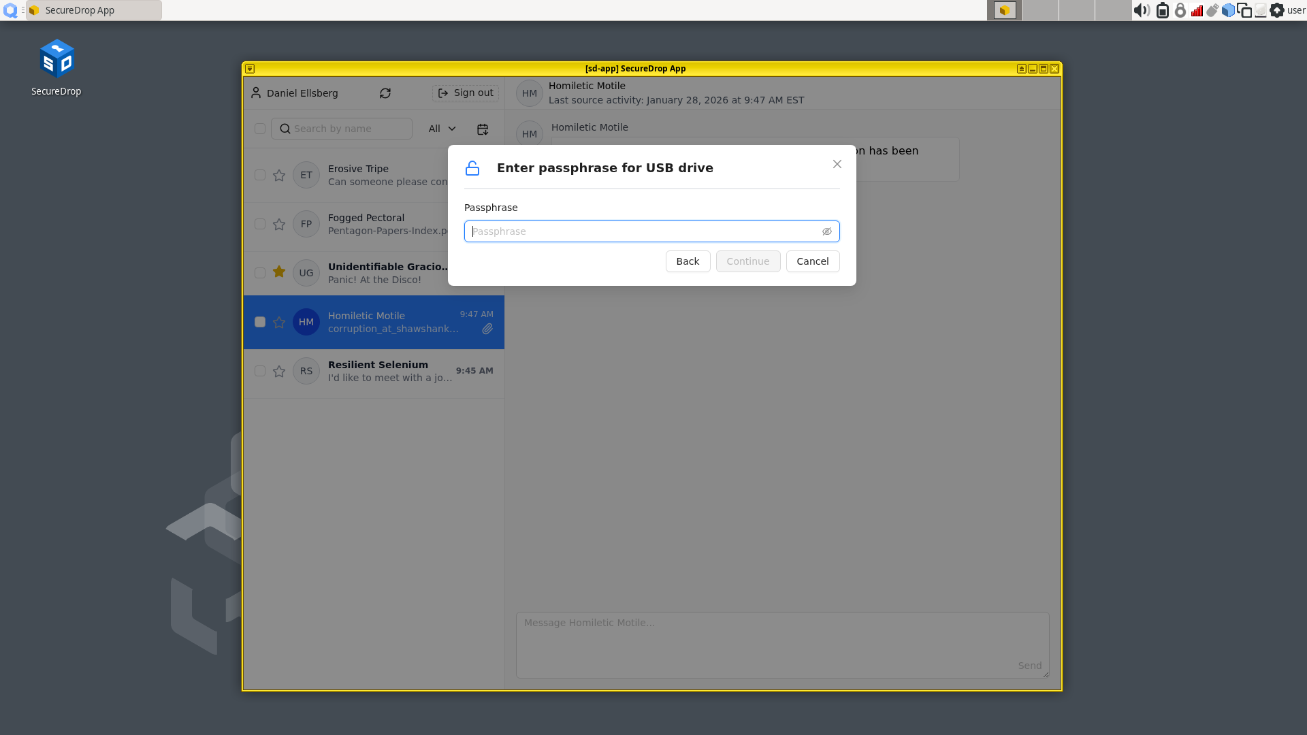The width and height of the screenshot is (1307, 735).
Task: Unstar Unidentifiable Gracious source
Action: pyautogui.click(x=279, y=272)
